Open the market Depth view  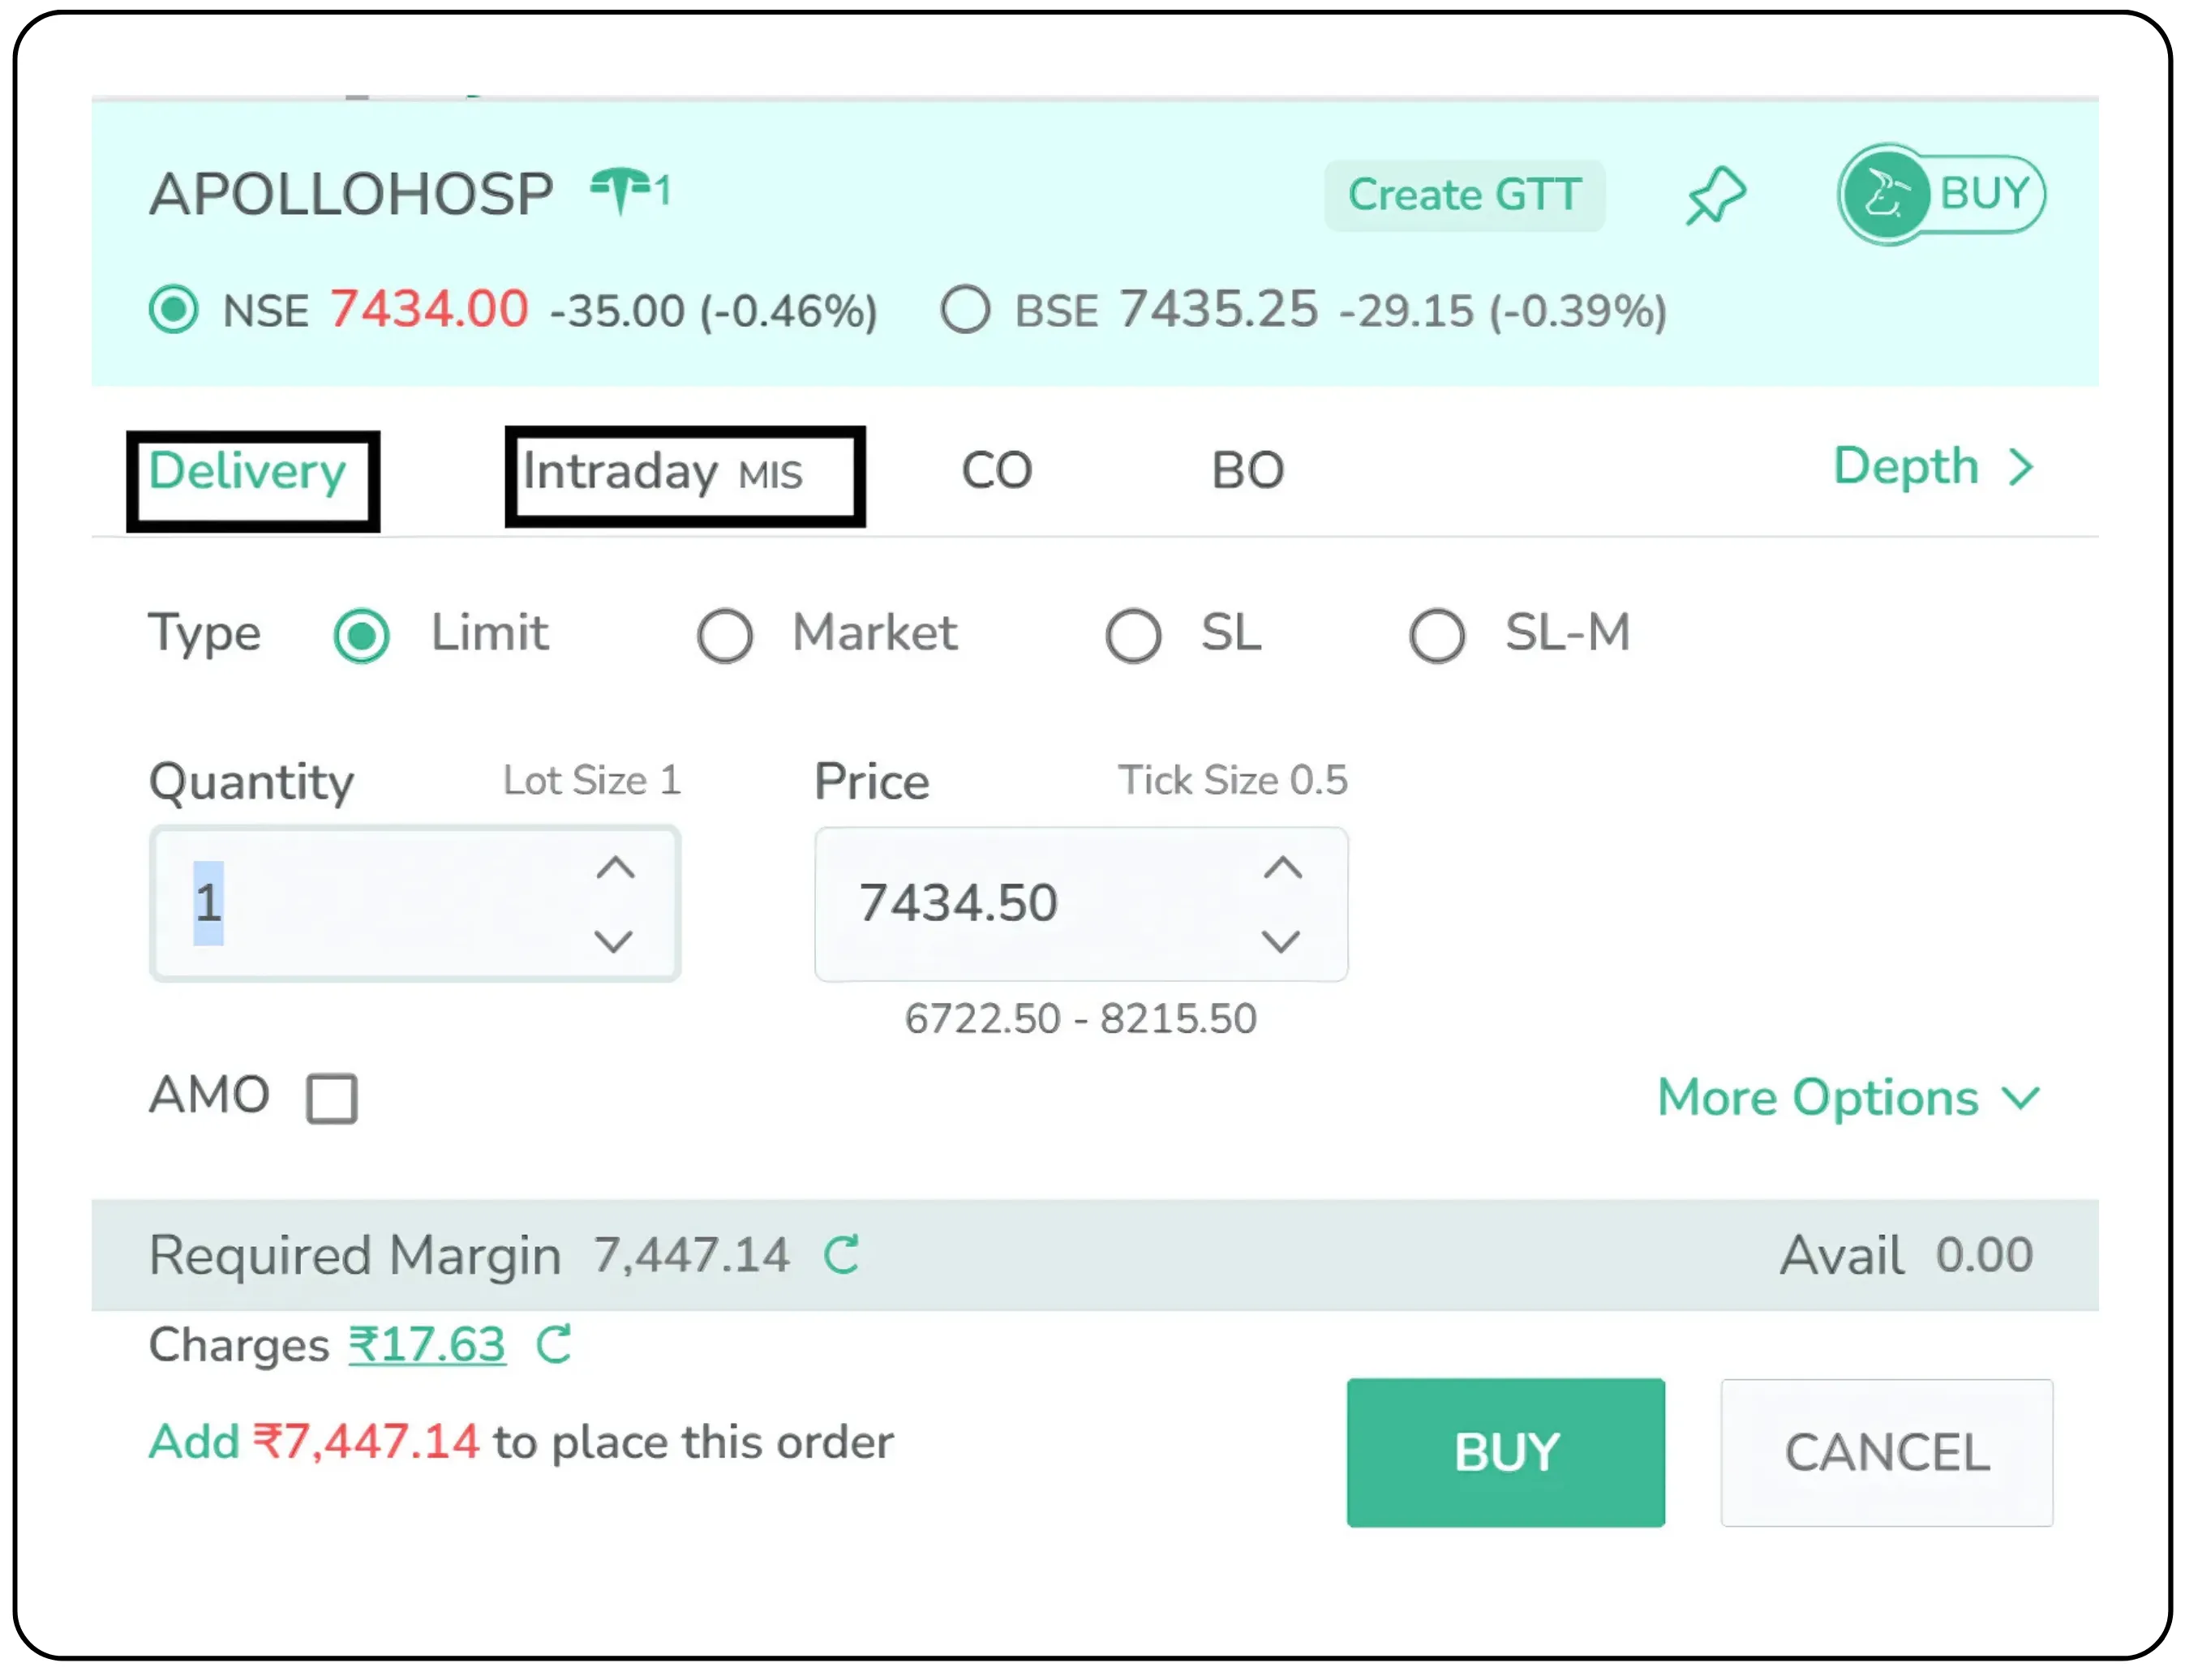coord(1933,467)
